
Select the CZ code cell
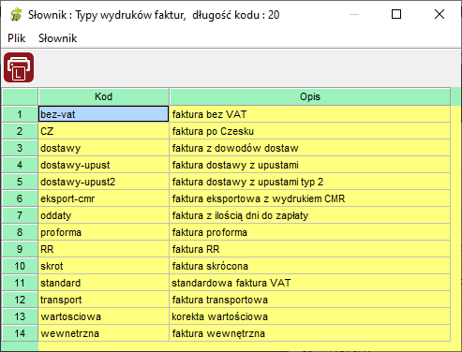point(104,131)
